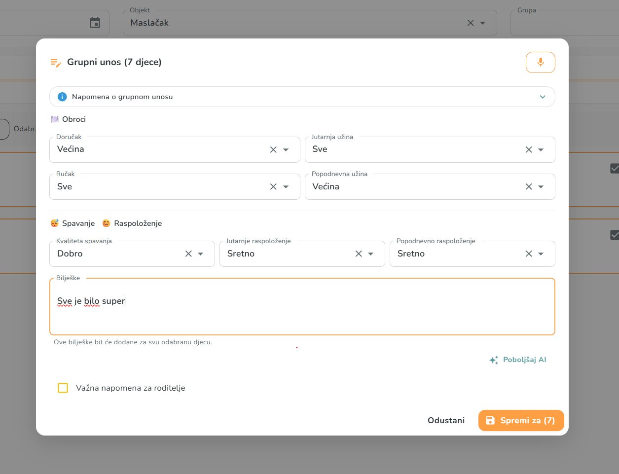Open the calendar date picker icon

click(95, 23)
